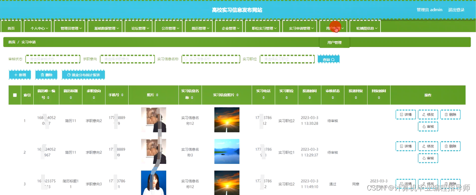Focus the 实习信息名称 search field

pos(211,59)
